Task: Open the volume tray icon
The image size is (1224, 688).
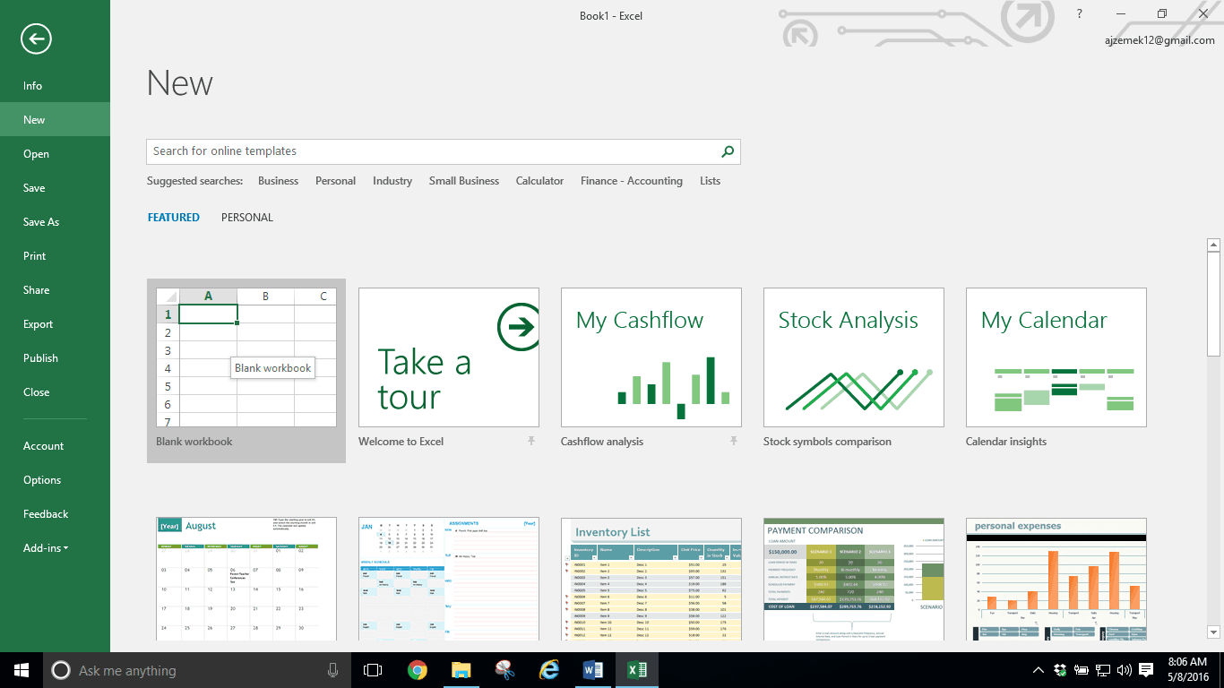Action: pos(1125,670)
